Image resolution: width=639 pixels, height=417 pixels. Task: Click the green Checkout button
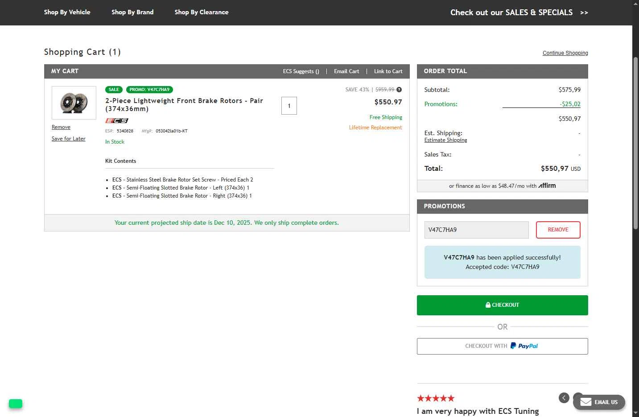point(502,305)
